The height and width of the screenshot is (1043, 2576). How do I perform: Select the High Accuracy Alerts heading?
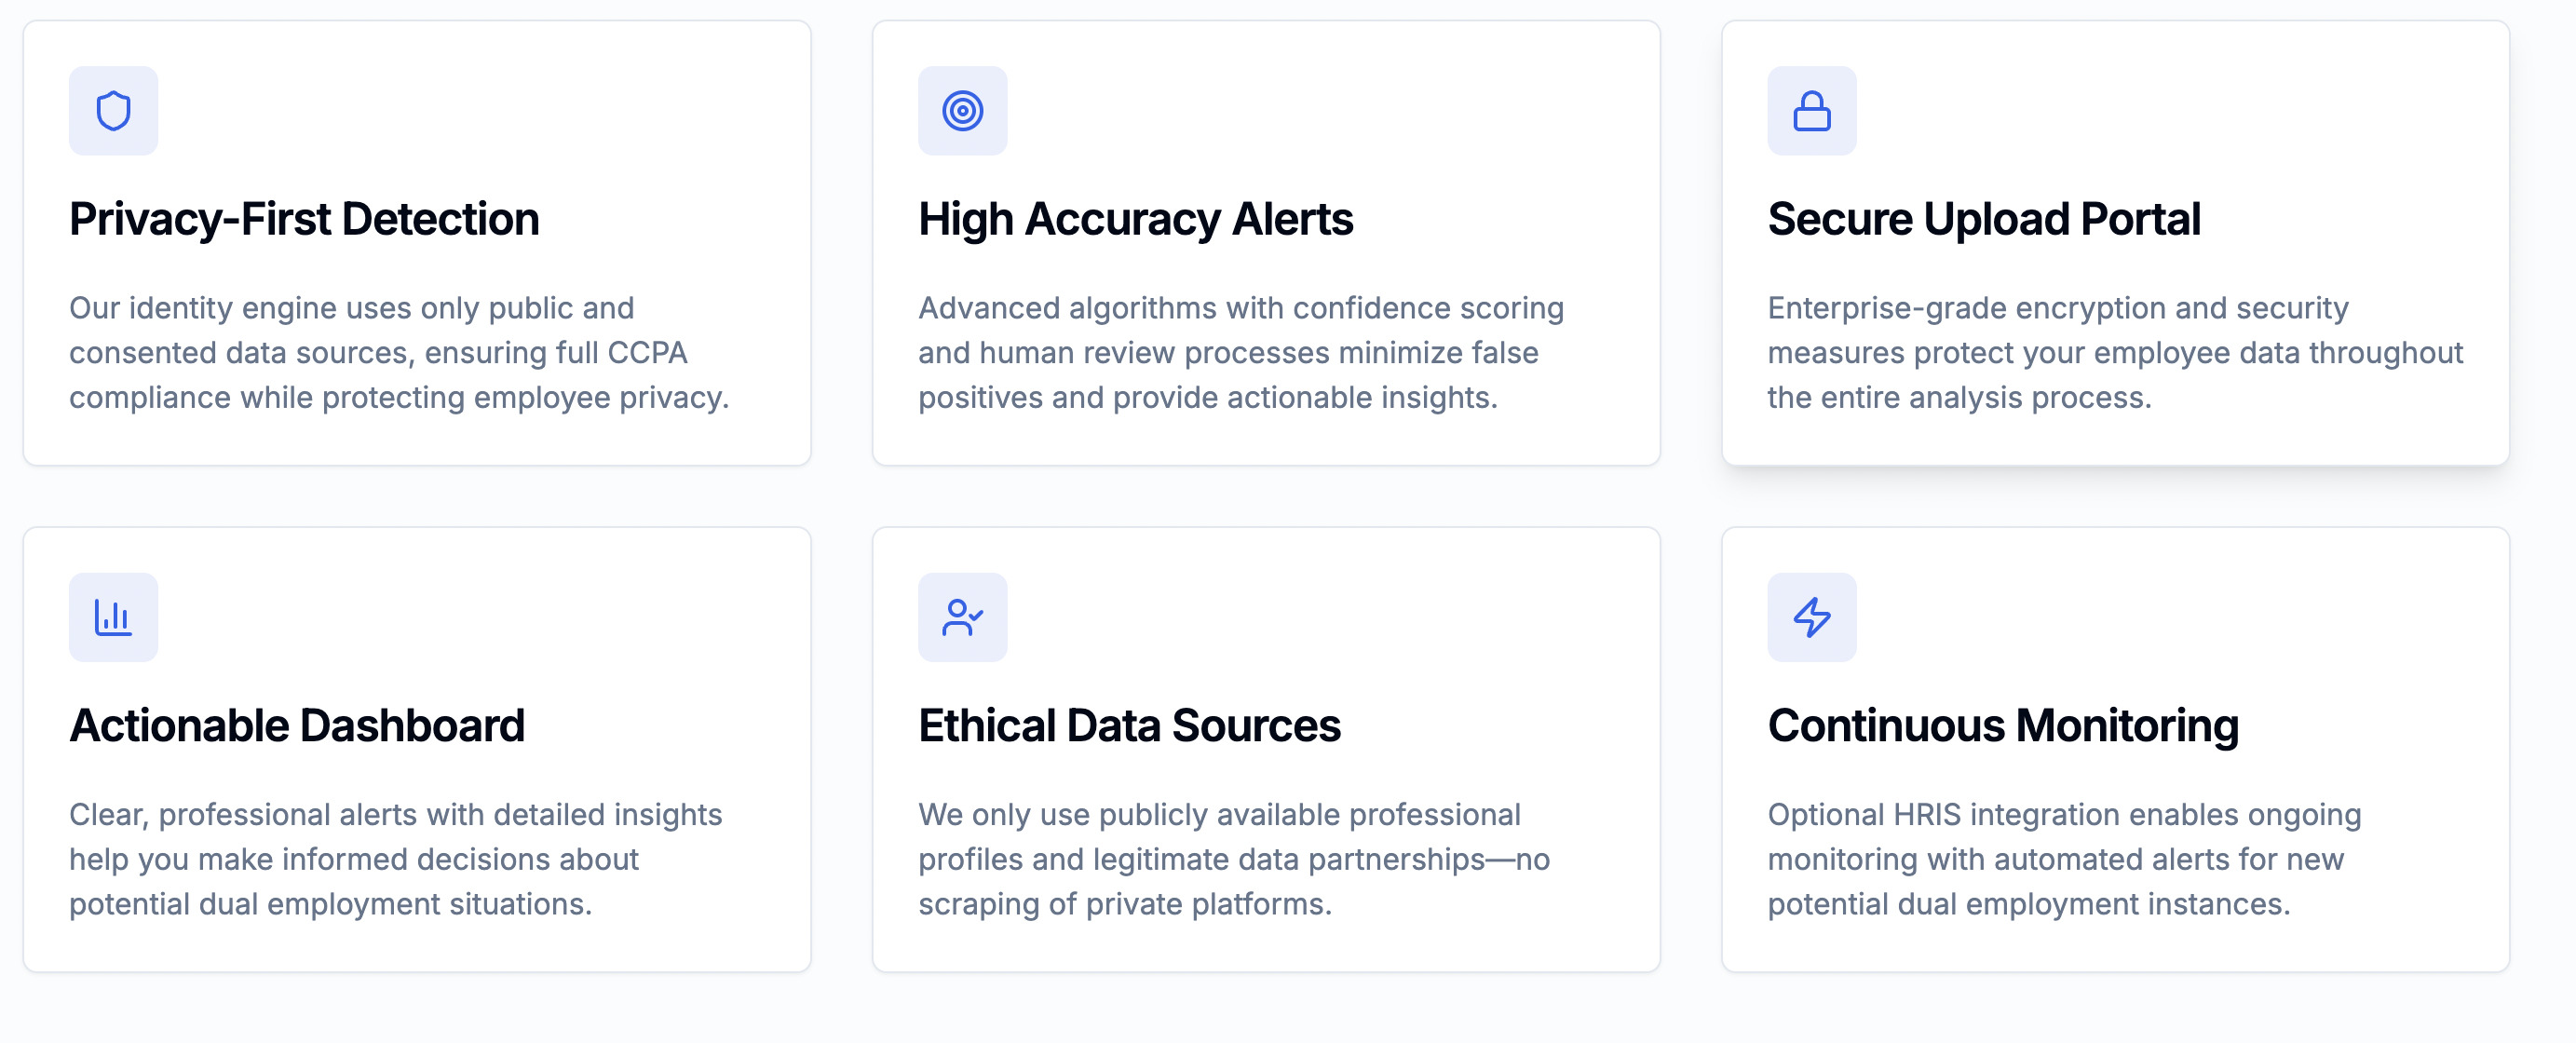click(x=1135, y=219)
